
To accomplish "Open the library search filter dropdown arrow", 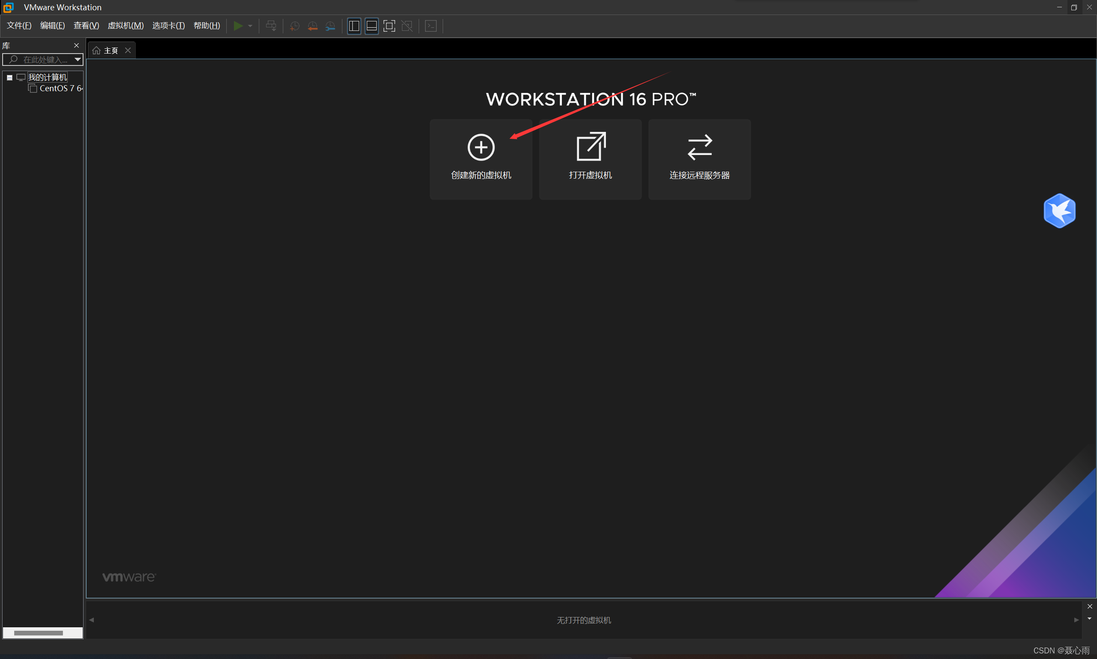I will tap(78, 59).
